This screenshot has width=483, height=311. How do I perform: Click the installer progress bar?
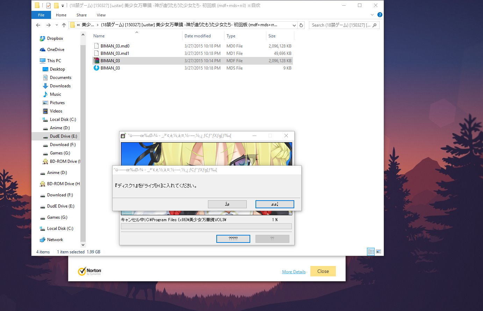[206, 226]
